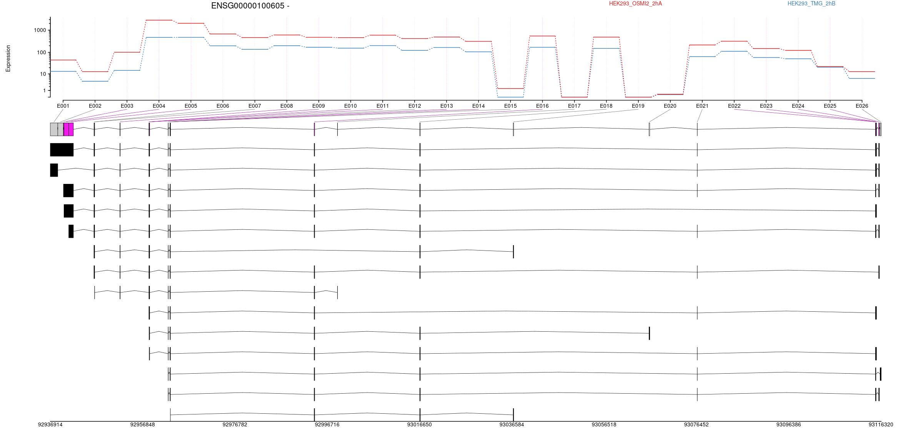Click exon bin label E021
923x431 pixels.
pyautogui.click(x=702, y=106)
